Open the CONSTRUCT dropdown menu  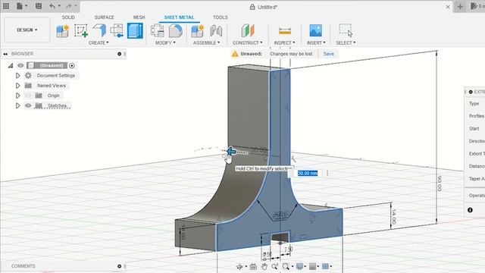point(248,42)
